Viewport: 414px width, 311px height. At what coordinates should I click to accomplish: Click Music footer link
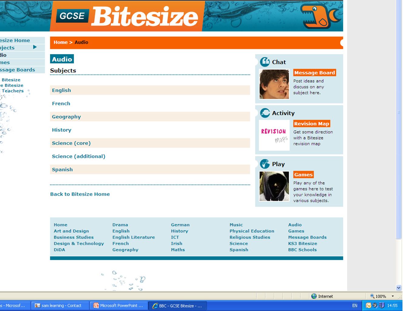236,225
